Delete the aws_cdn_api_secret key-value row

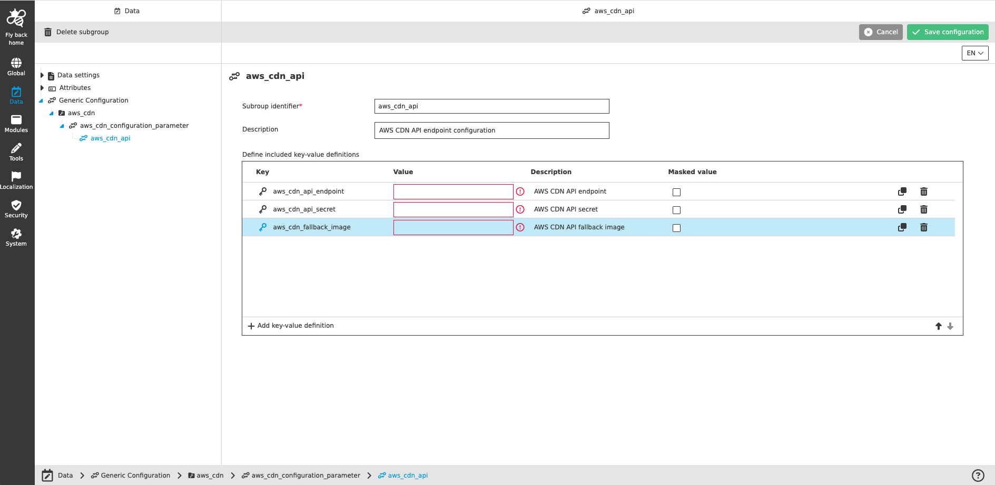923,209
